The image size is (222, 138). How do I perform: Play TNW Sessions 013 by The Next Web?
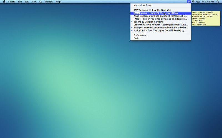tap(161, 10)
